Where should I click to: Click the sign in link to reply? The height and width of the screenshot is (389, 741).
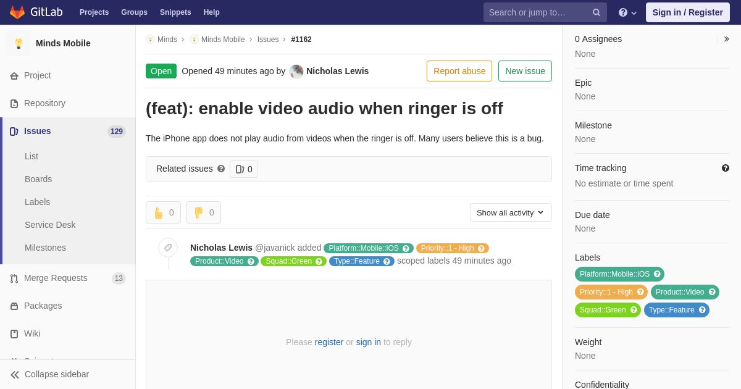click(x=369, y=342)
